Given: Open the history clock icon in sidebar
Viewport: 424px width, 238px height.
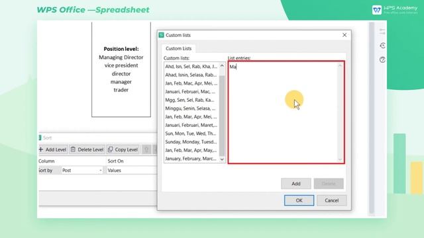Looking at the screenshot, I should click(x=382, y=46).
